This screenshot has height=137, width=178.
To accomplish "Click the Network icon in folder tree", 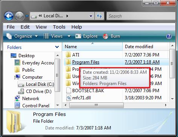I will [x=17, y=98].
